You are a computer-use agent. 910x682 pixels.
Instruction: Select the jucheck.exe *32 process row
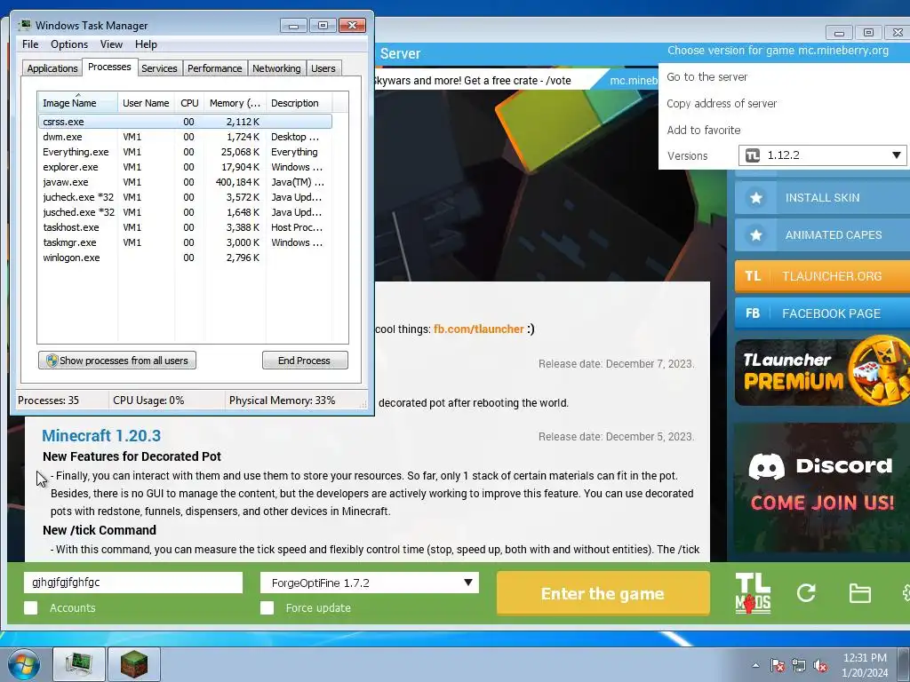(x=185, y=197)
